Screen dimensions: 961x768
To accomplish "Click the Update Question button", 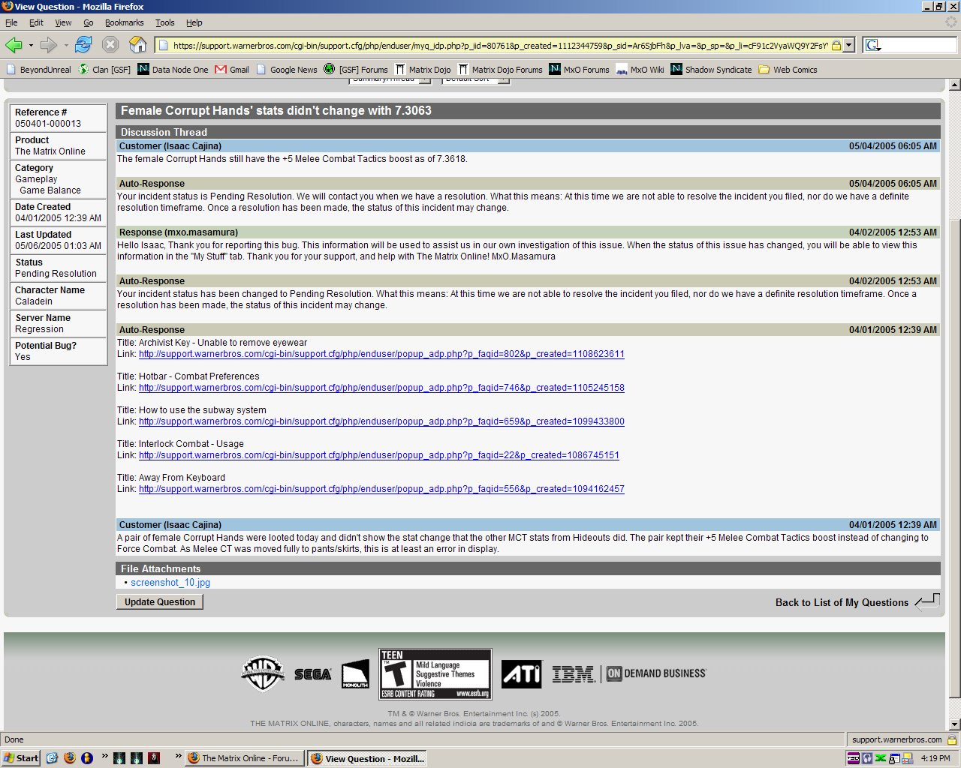I will [x=160, y=602].
